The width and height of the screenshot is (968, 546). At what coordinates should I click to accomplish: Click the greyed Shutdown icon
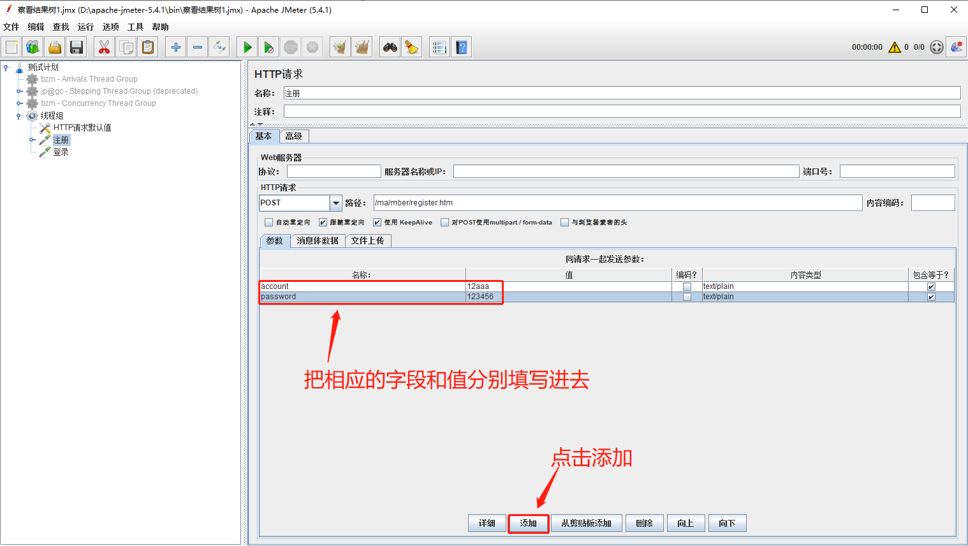tap(312, 47)
